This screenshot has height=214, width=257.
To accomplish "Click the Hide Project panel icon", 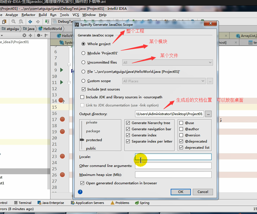I will click(47, 35).
